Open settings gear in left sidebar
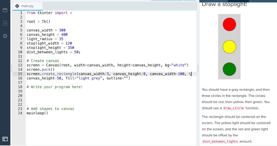This screenshot has height=146, width=277. 5,36
